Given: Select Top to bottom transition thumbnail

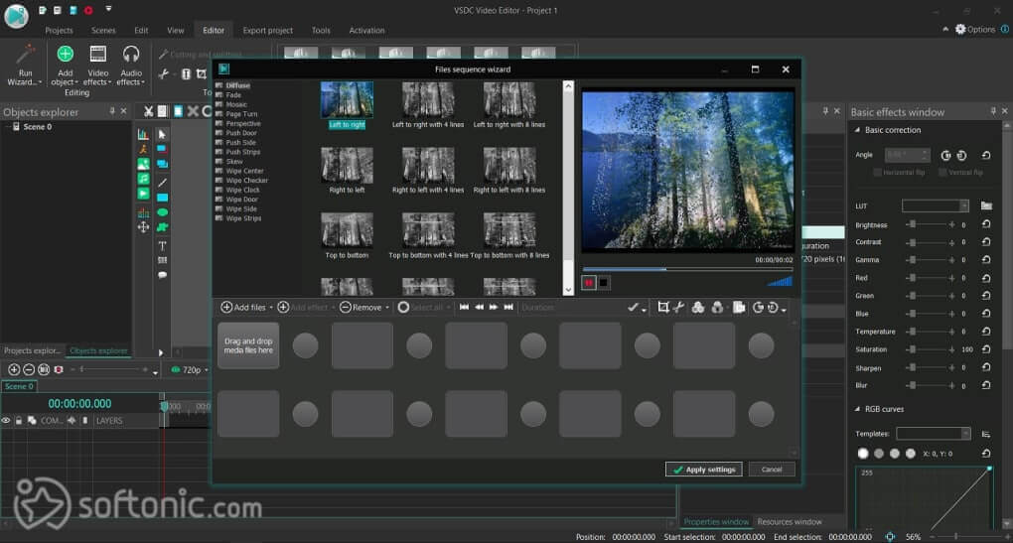Looking at the screenshot, I should (x=347, y=230).
